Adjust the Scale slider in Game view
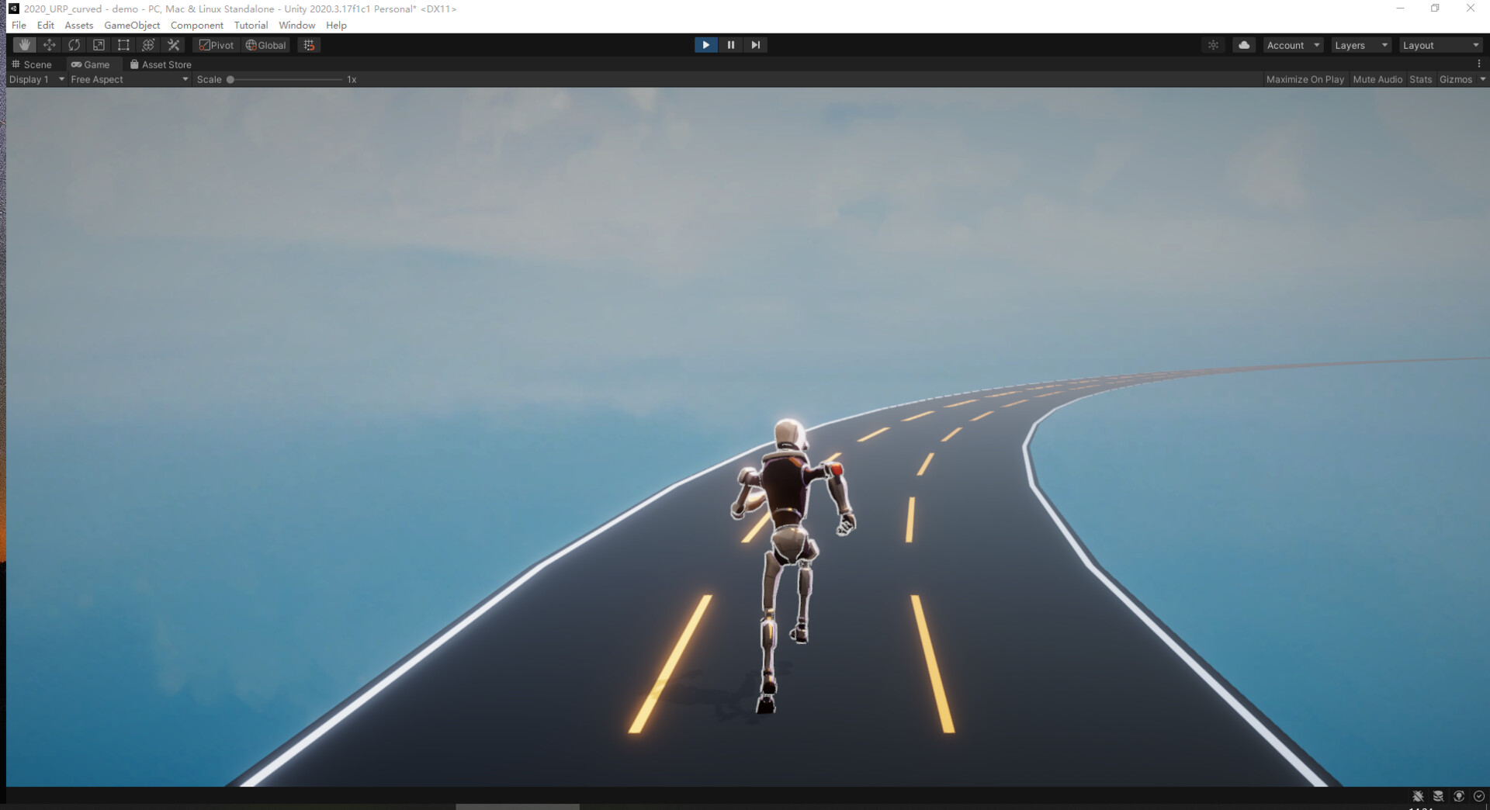The image size is (1490, 810). click(x=231, y=79)
